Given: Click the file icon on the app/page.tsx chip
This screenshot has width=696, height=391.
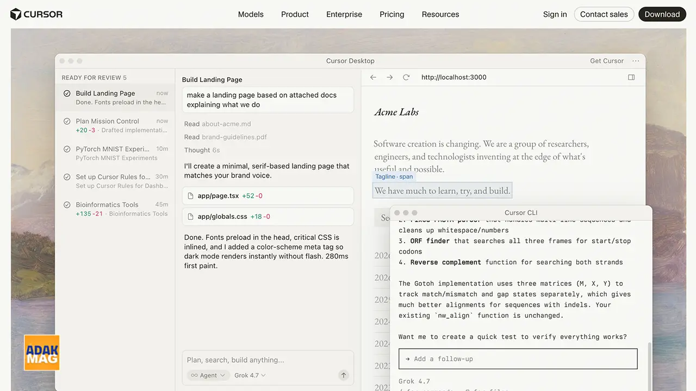Looking at the screenshot, I should (x=190, y=195).
